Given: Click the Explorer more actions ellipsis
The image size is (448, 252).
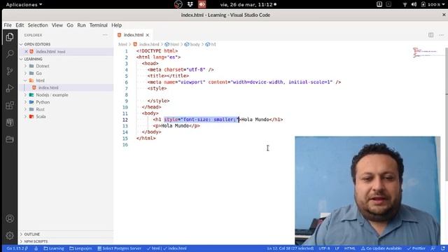Looking at the screenshot, I should [105, 35].
